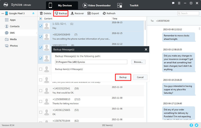Click the 'insurance coverage' message bubble
Viewport: 201px width, 128px height.
179,62
